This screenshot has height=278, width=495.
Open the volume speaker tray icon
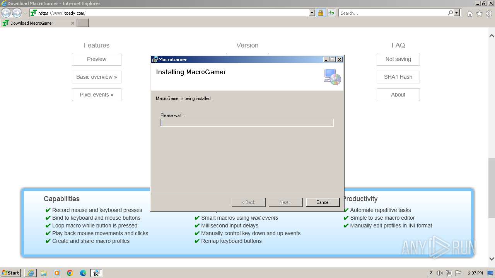(x=440, y=273)
